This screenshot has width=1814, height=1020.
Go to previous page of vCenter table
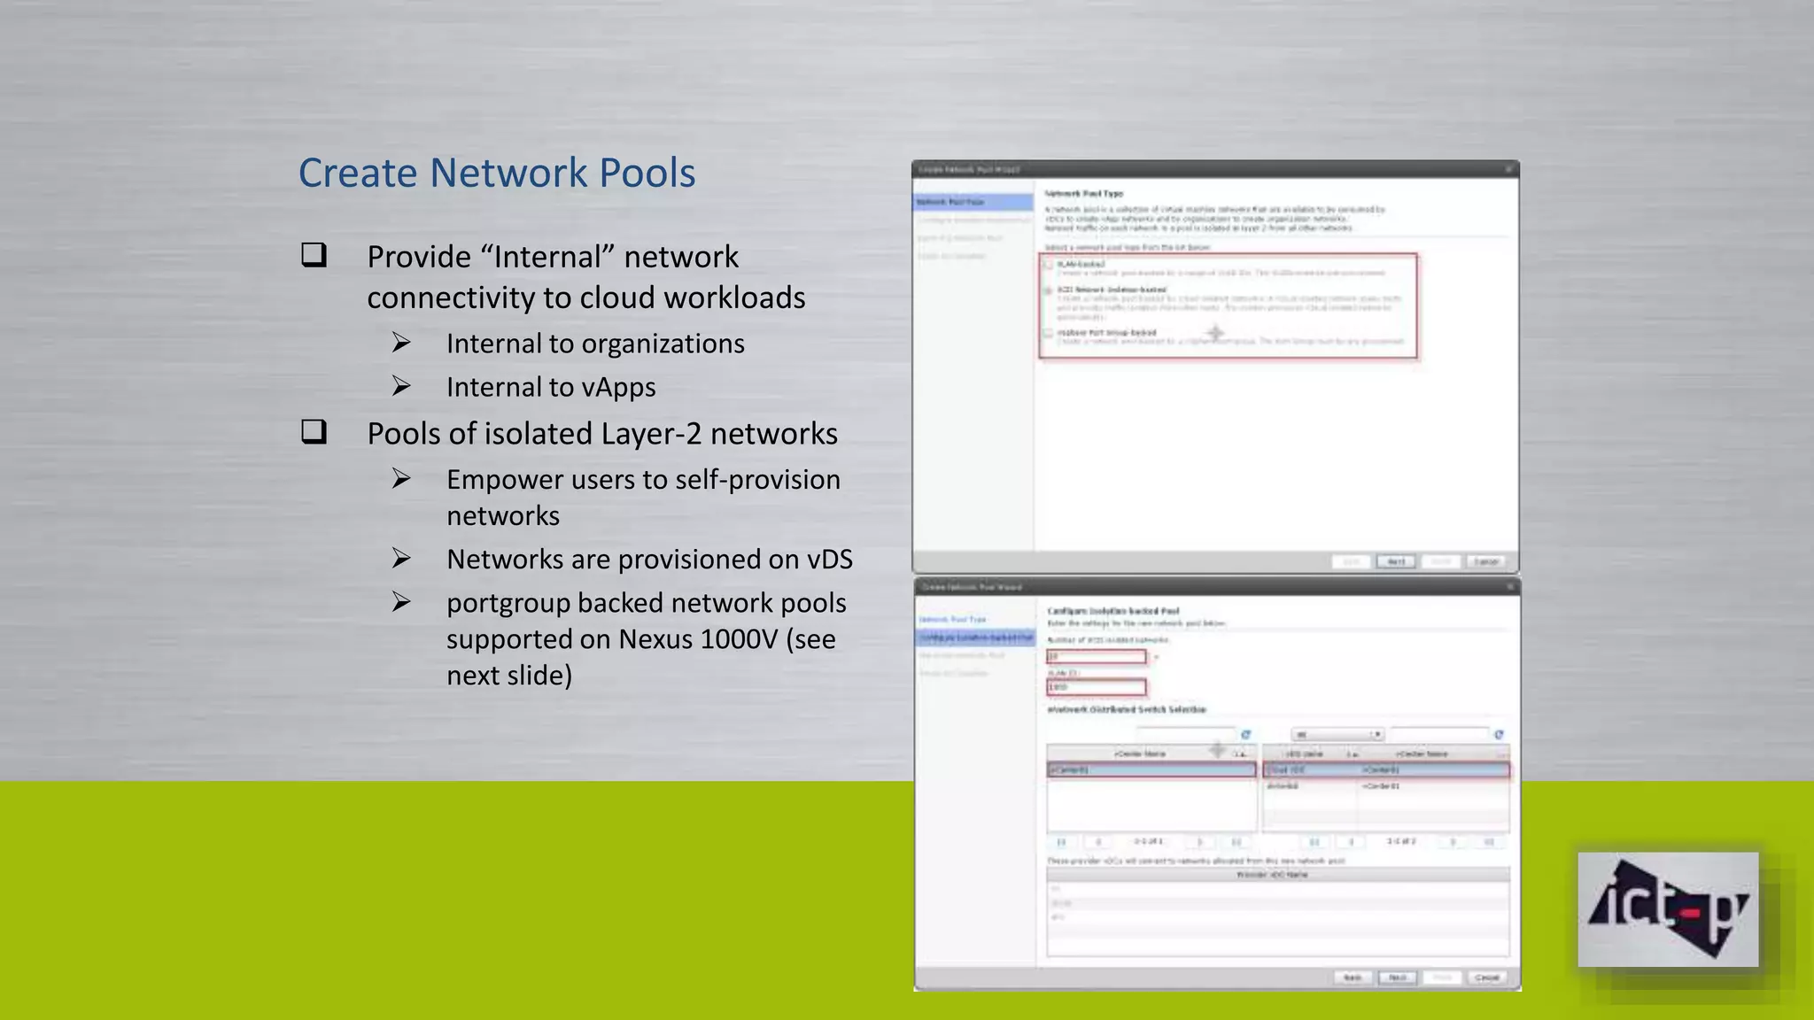[1098, 842]
